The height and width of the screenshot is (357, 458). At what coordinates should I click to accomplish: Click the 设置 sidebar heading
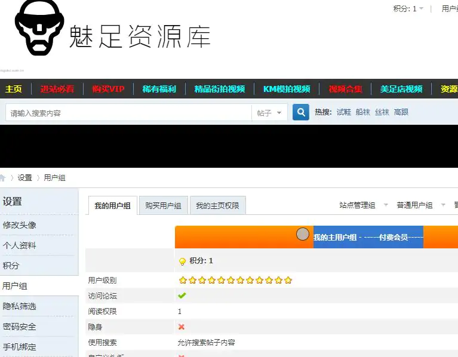click(13, 201)
